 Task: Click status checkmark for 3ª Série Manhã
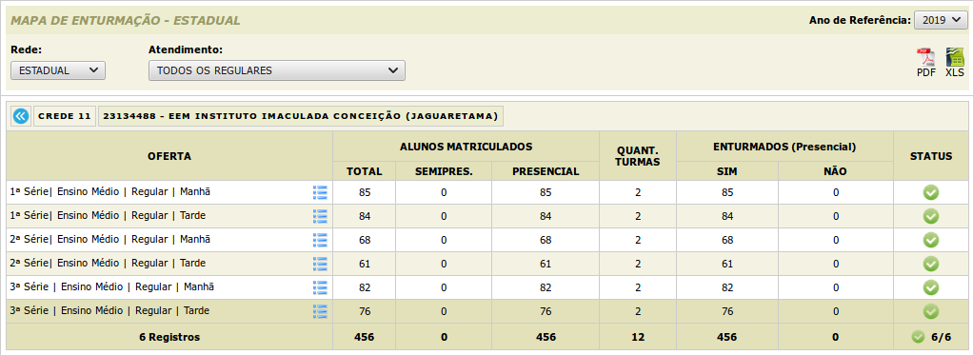(931, 287)
